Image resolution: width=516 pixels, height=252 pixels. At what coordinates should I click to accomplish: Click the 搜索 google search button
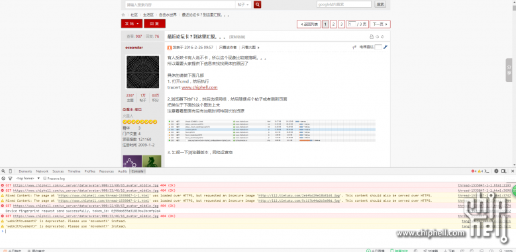pyautogui.click(x=380, y=4)
